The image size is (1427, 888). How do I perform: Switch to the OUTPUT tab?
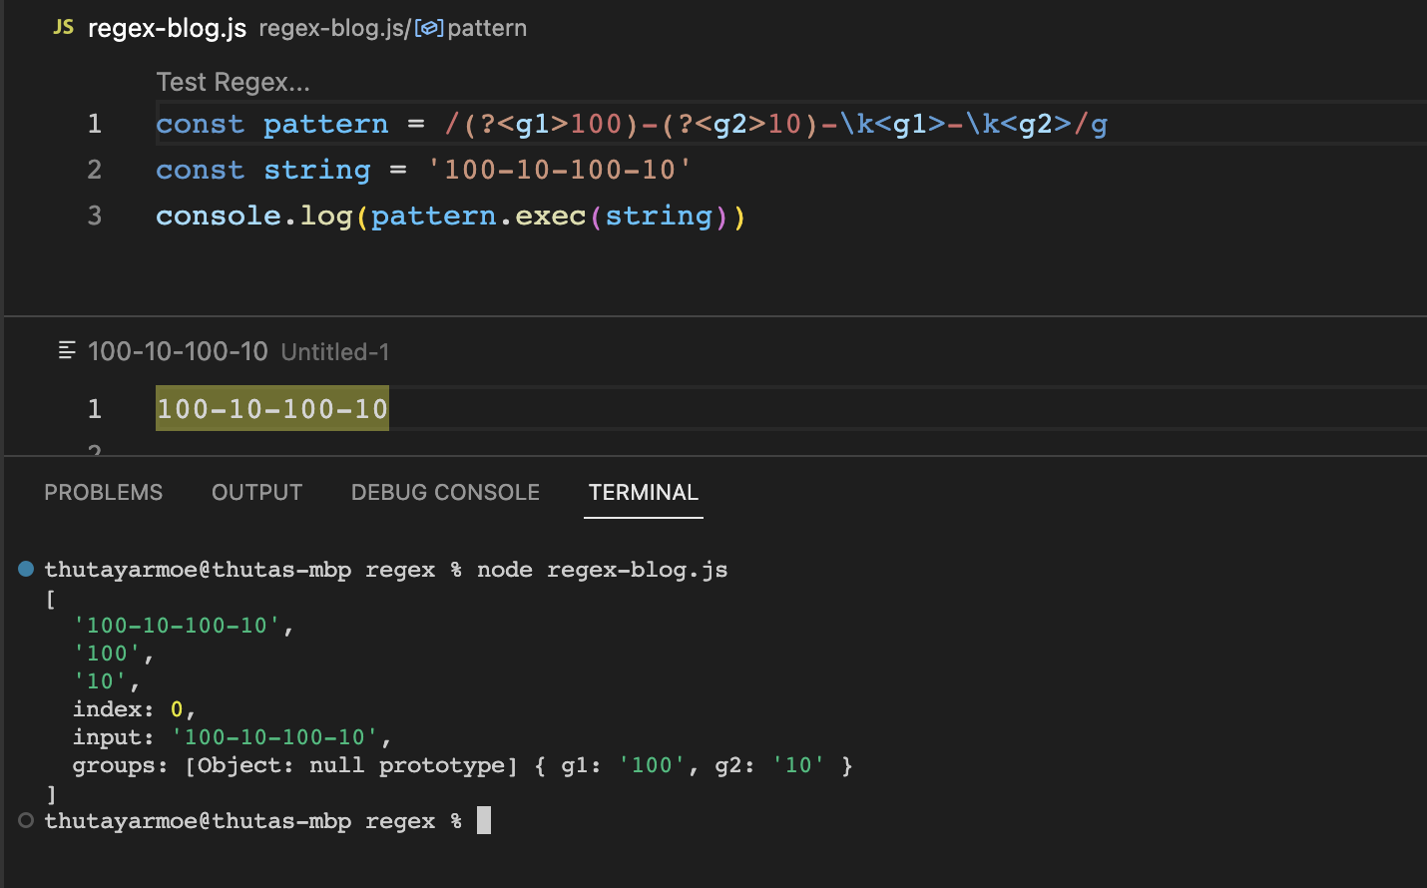coord(256,492)
